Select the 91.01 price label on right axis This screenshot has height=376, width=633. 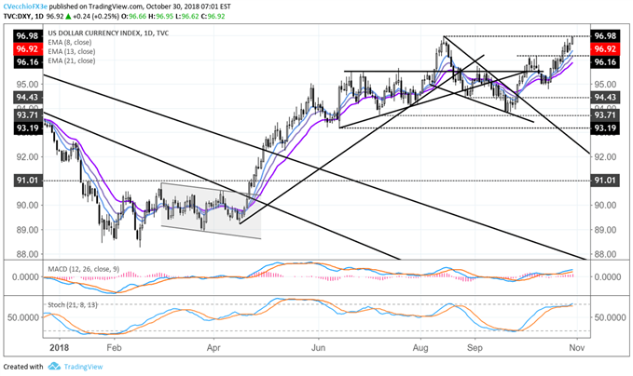click(605, 181)
